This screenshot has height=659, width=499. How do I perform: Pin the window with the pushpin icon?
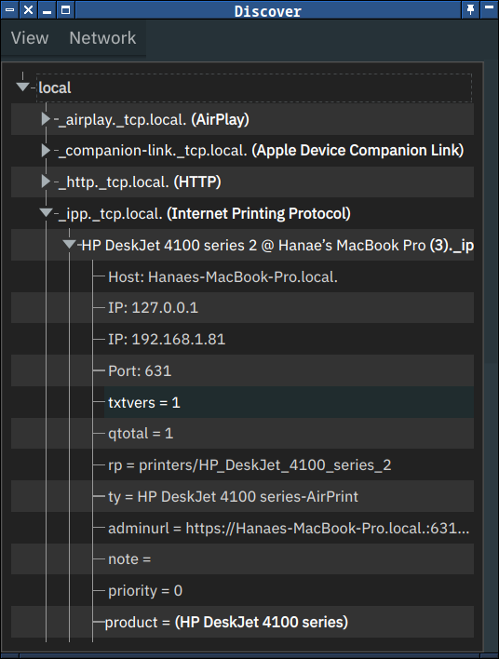point(470,9)
